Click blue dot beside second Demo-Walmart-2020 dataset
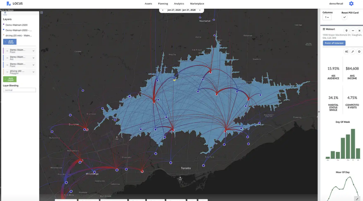363x201 pixels. pyautogui.click(x=4, y=30)
